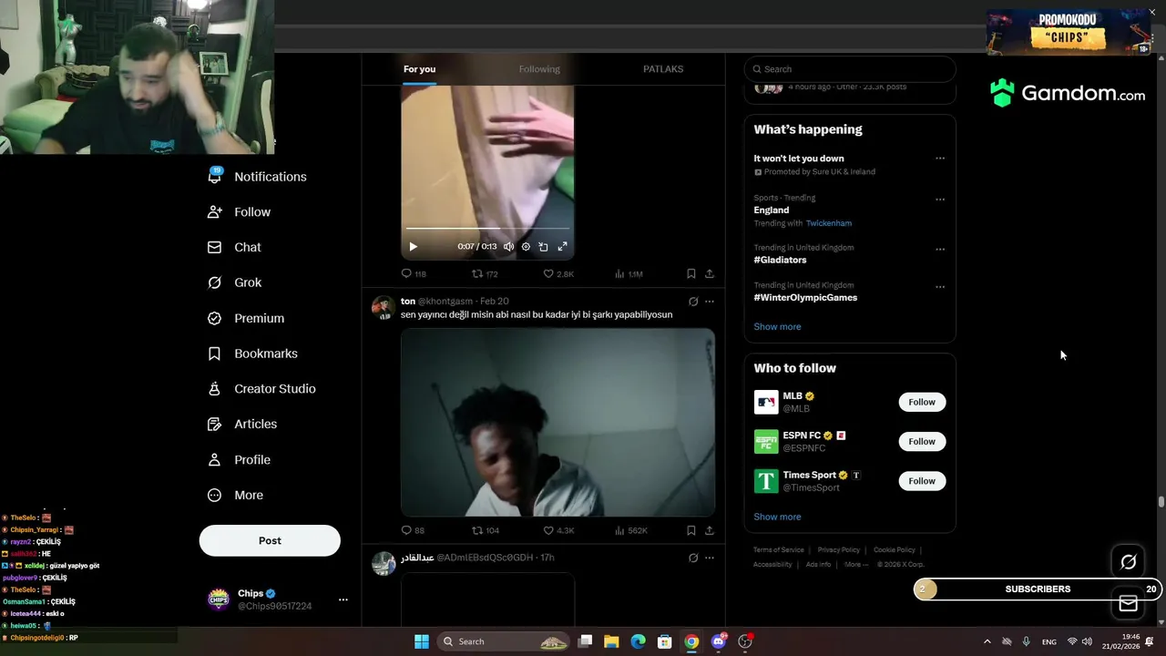This screenshot has height=656, width=1166.
Task: Open Premium in the sidebar
Action: [x=246, y=318]
